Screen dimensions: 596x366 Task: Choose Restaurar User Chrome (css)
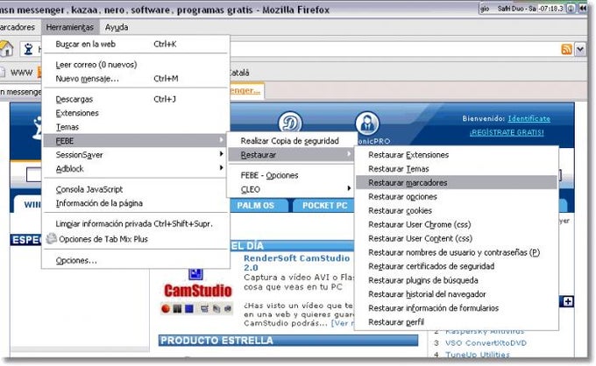(456, 225)
